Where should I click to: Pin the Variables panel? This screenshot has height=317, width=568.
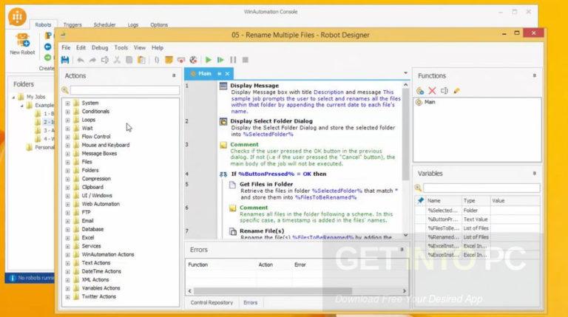(534, 174)
